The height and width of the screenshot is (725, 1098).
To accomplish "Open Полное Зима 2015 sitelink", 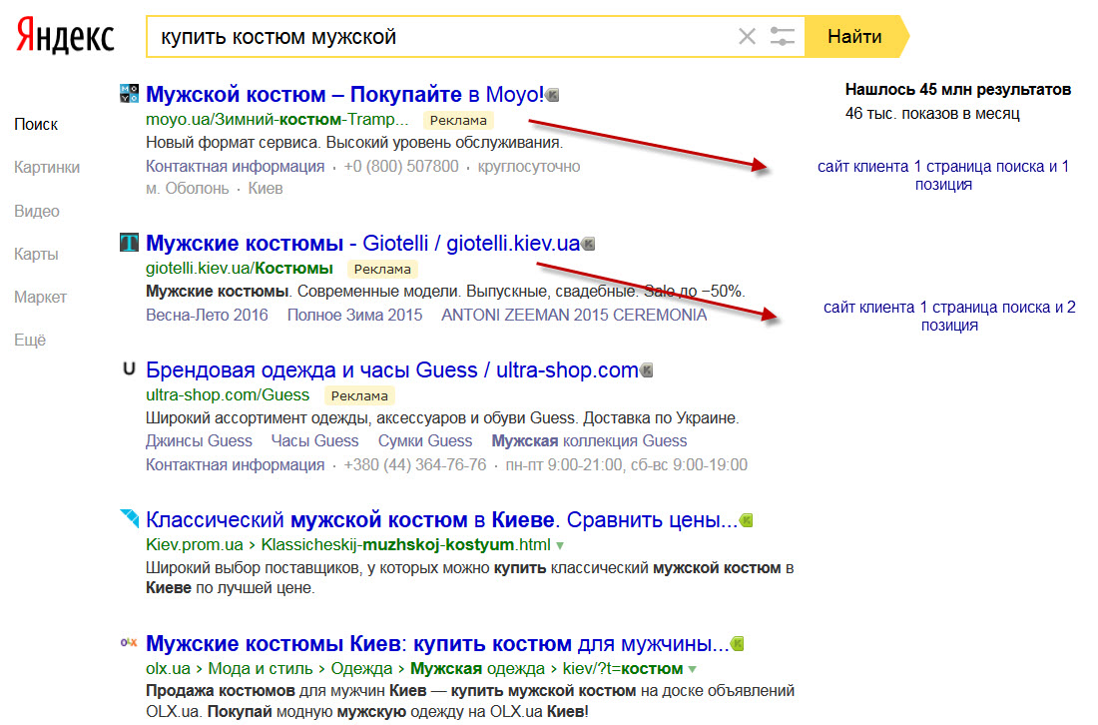I will 354,316.
